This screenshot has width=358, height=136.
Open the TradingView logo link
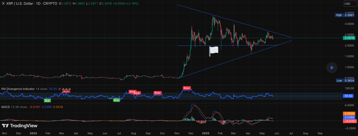(19, 126)
